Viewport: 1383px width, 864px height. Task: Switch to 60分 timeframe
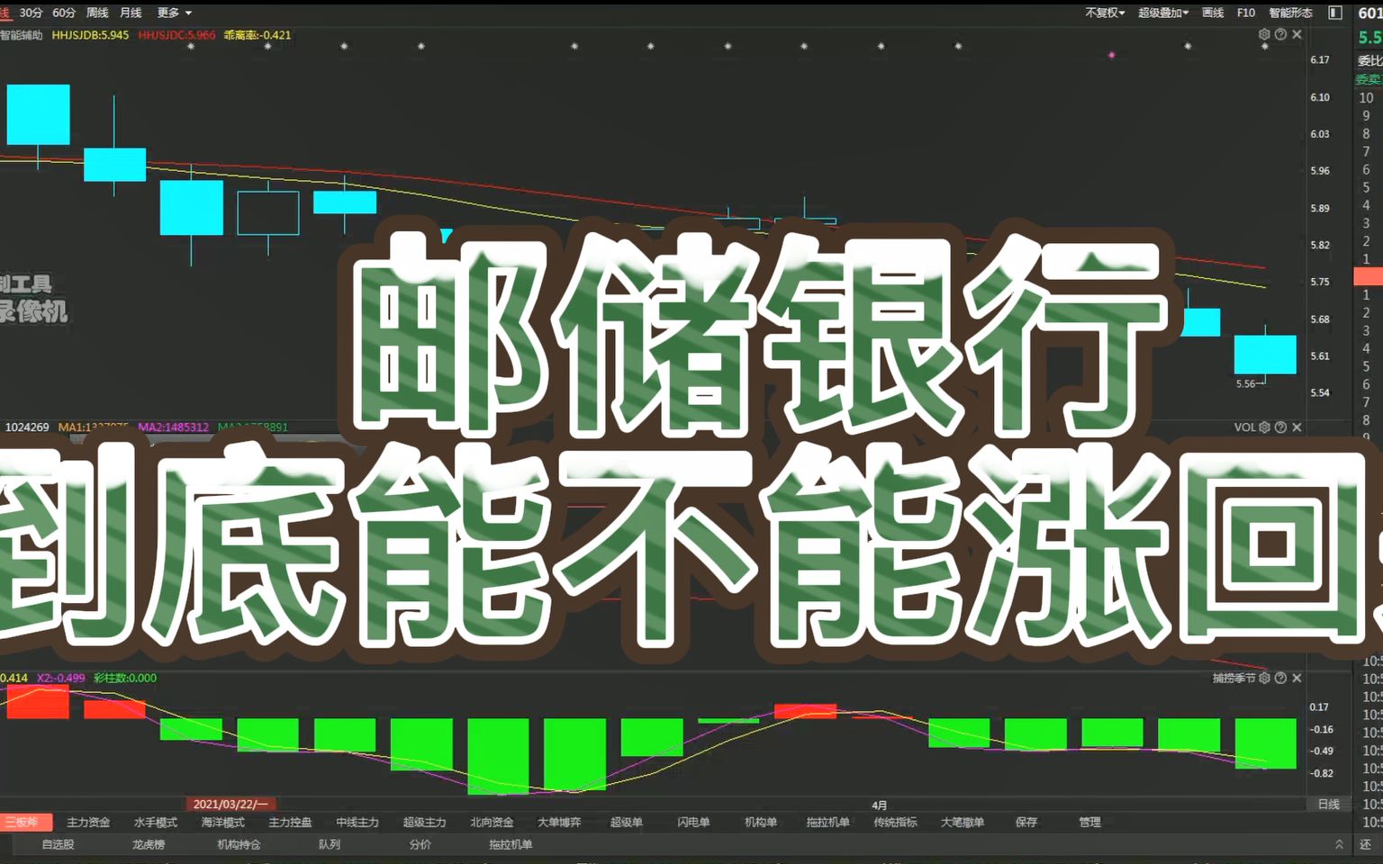64,13
